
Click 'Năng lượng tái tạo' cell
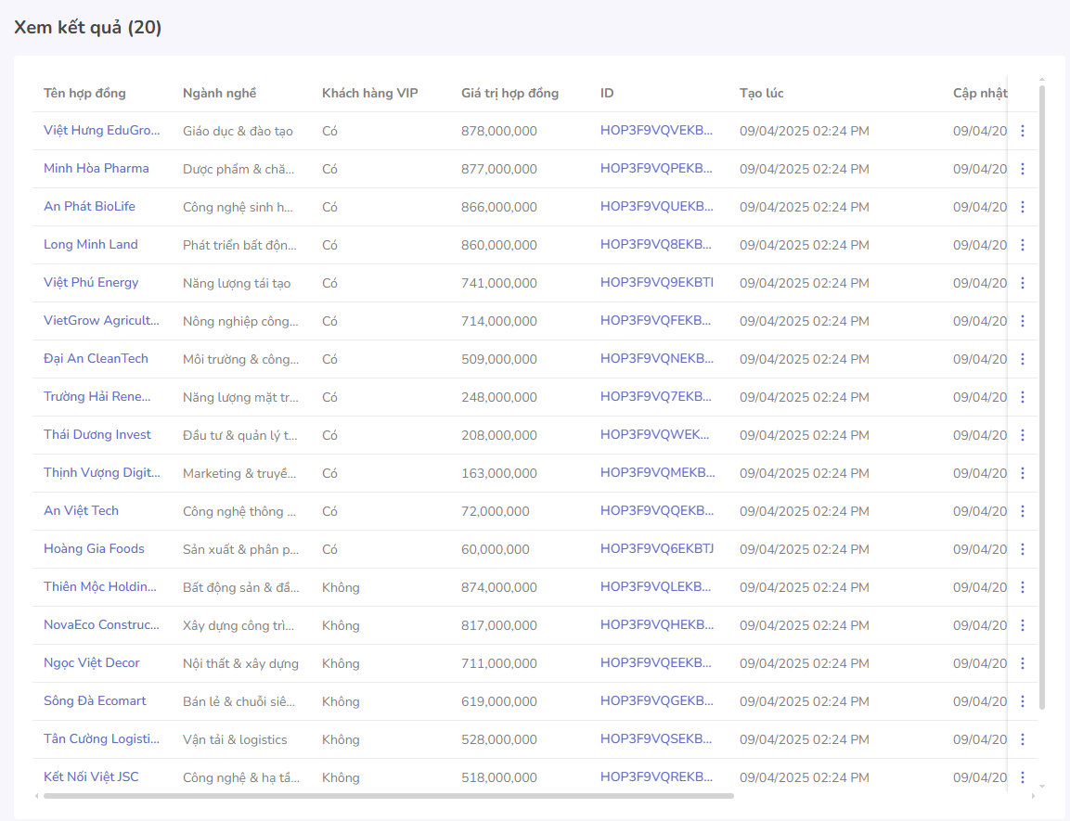[x=237, y=283]
